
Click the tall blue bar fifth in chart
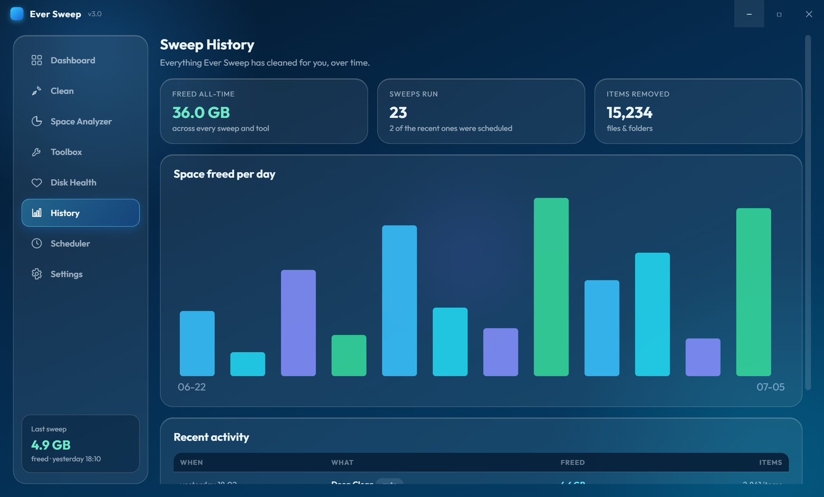399,301
